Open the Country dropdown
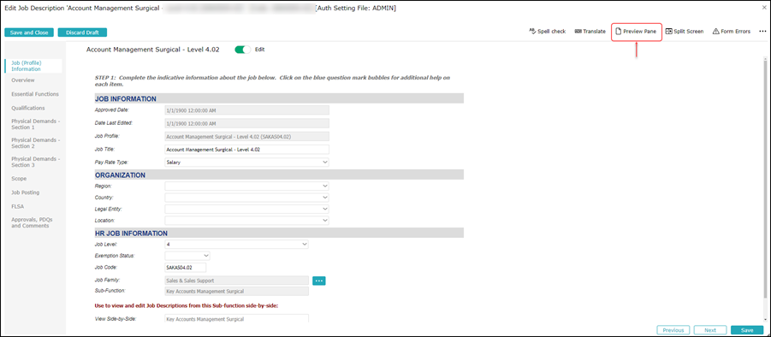Screen dimensions: 771x337 coord(246,198)
